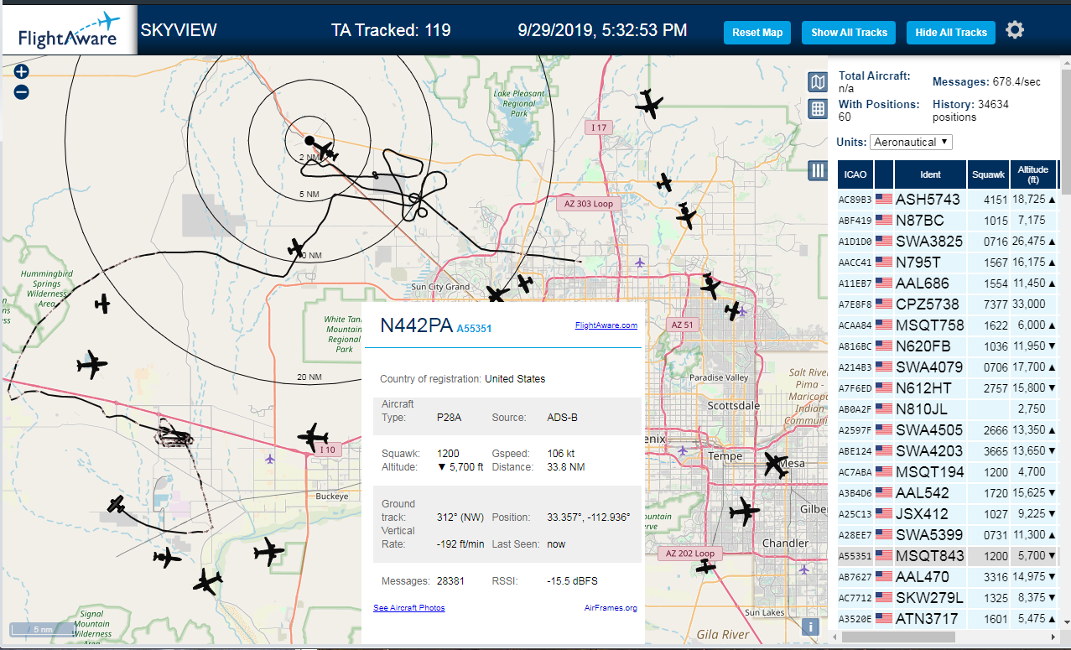Select aircraft icon inside the 2 NM ring

(x=325, y=152)
